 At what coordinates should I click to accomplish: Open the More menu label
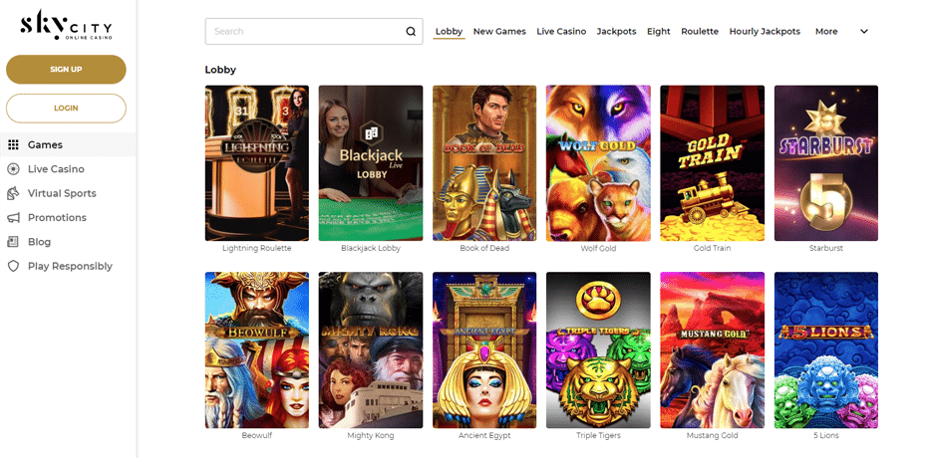pos(826,31)
